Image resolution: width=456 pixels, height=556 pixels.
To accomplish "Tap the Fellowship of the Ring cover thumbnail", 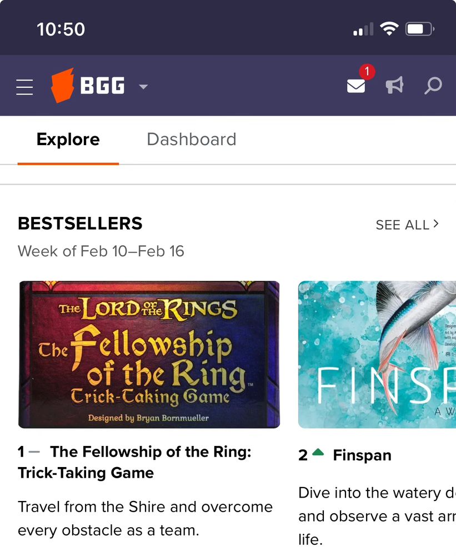I will 149,354.
